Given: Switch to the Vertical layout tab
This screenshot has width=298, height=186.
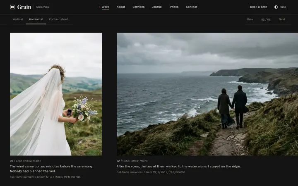Looking at the screenshot, I should (x=18, y=19).
